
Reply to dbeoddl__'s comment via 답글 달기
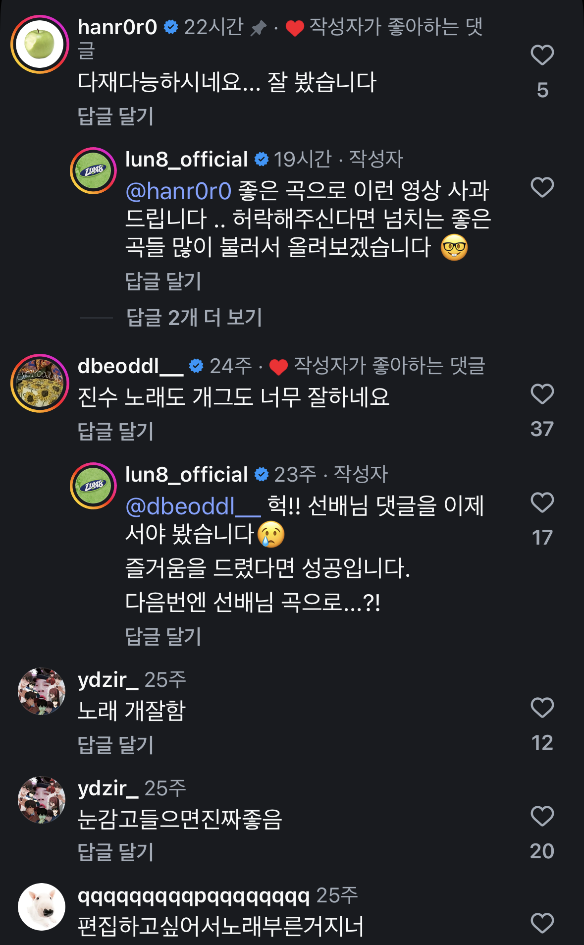tap(115, 431)
